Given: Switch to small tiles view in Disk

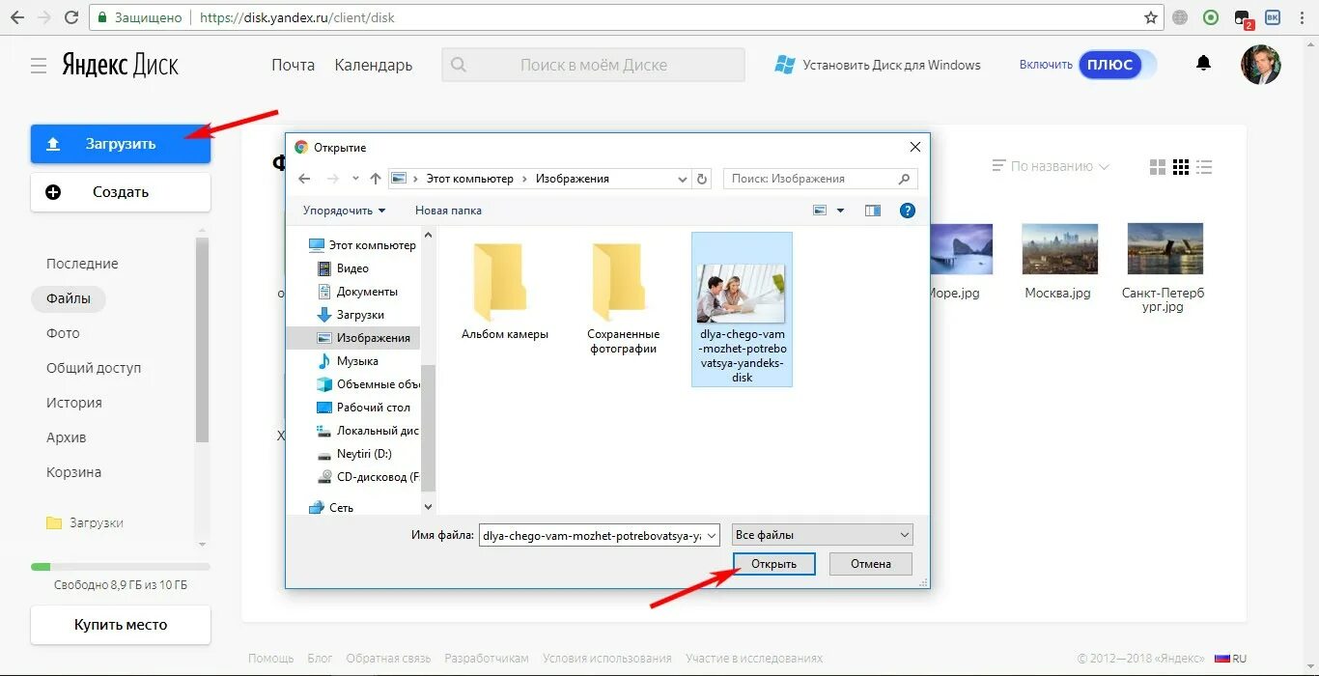Looking at the screenshot, I should click(x=1181, y=167).
